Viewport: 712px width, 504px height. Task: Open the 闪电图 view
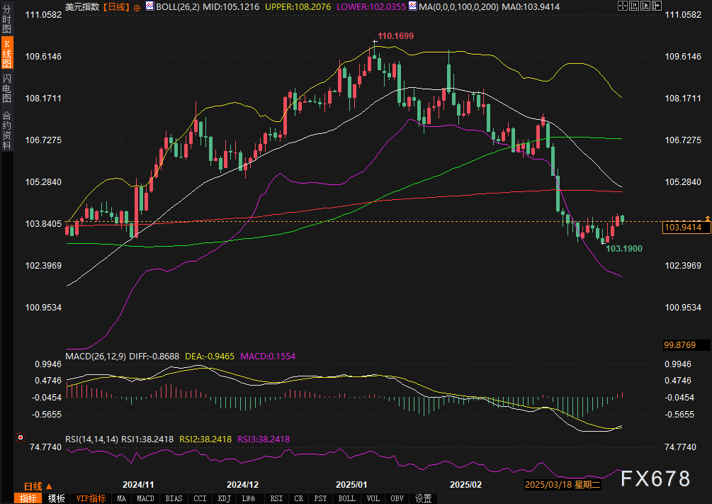coord(6,87)
